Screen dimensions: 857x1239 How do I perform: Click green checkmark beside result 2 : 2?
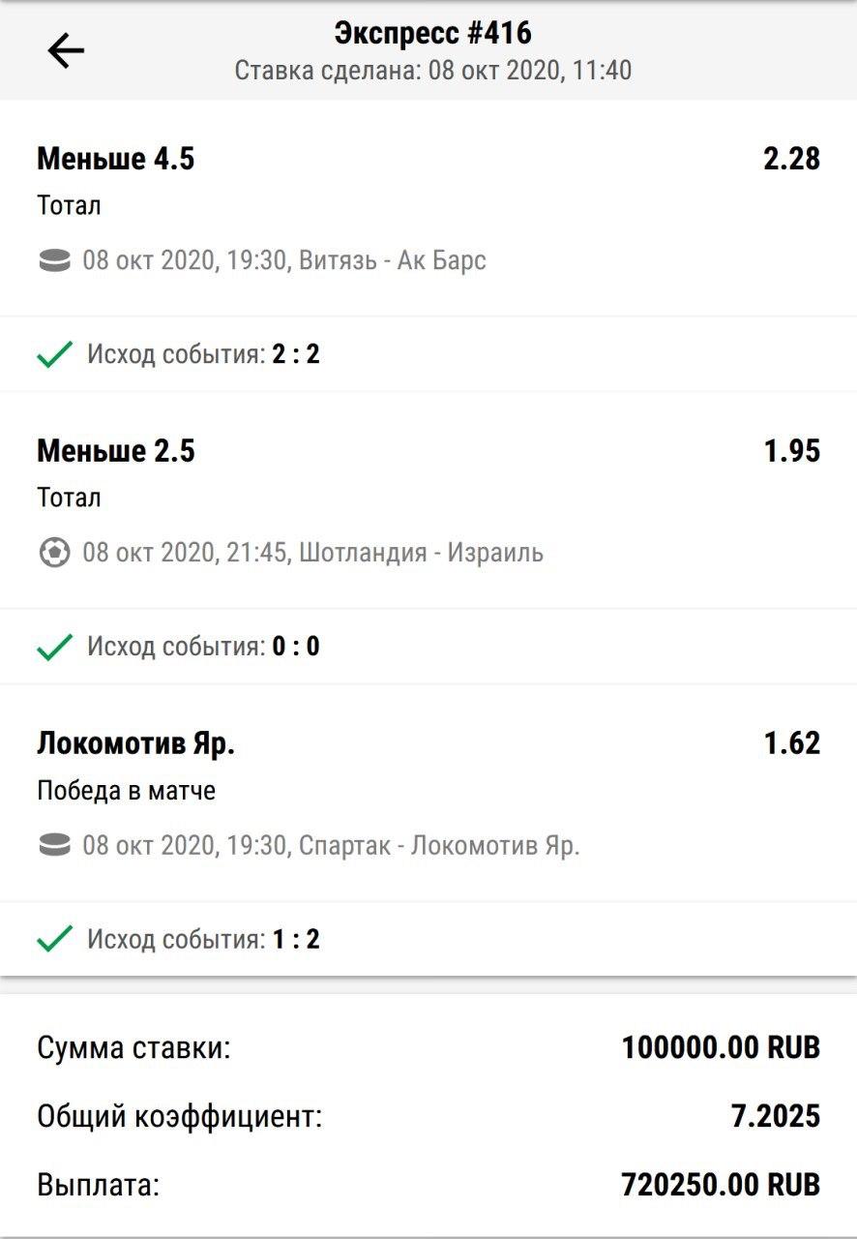click(54, 354)
